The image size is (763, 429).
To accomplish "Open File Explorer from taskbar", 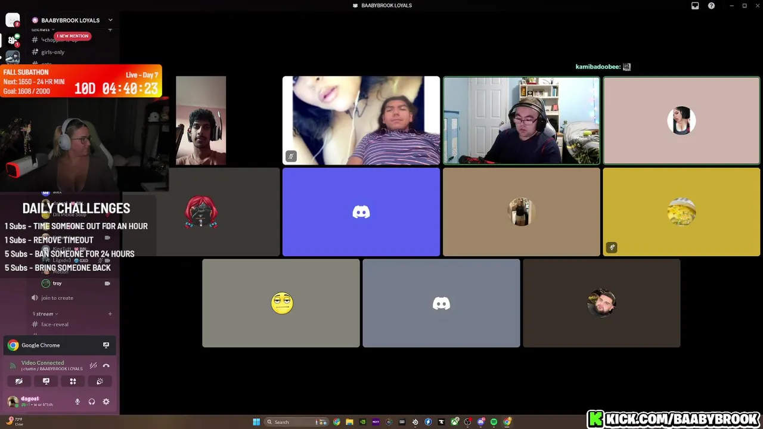I will tap(349, 422).
